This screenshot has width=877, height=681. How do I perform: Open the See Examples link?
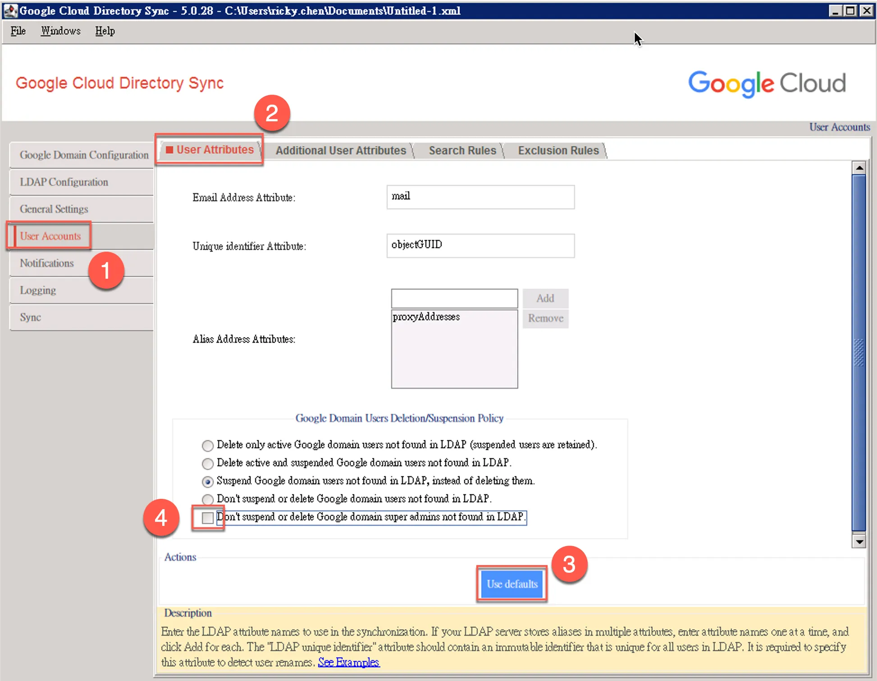pos(349,663)
